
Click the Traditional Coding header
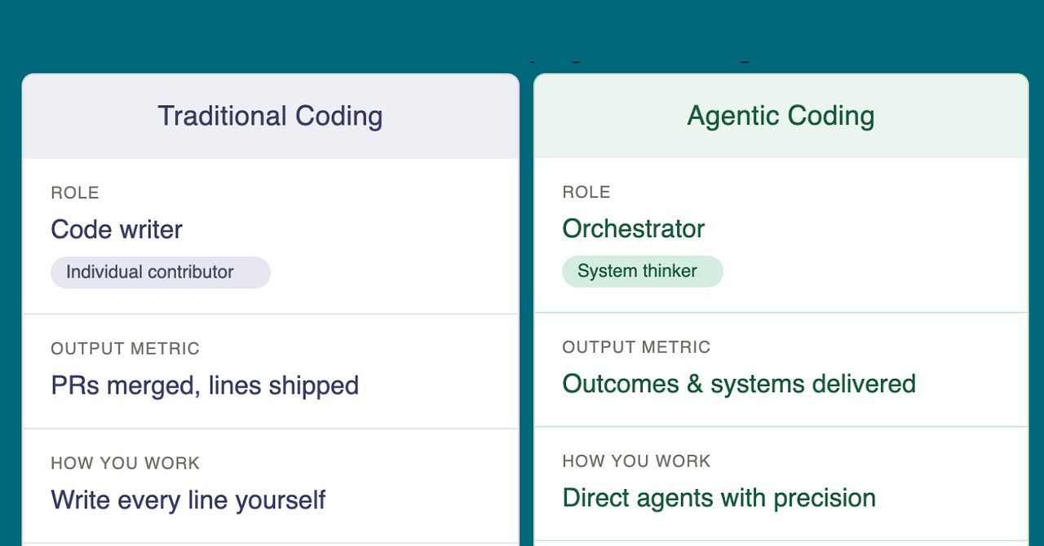[x=270, y=116]
